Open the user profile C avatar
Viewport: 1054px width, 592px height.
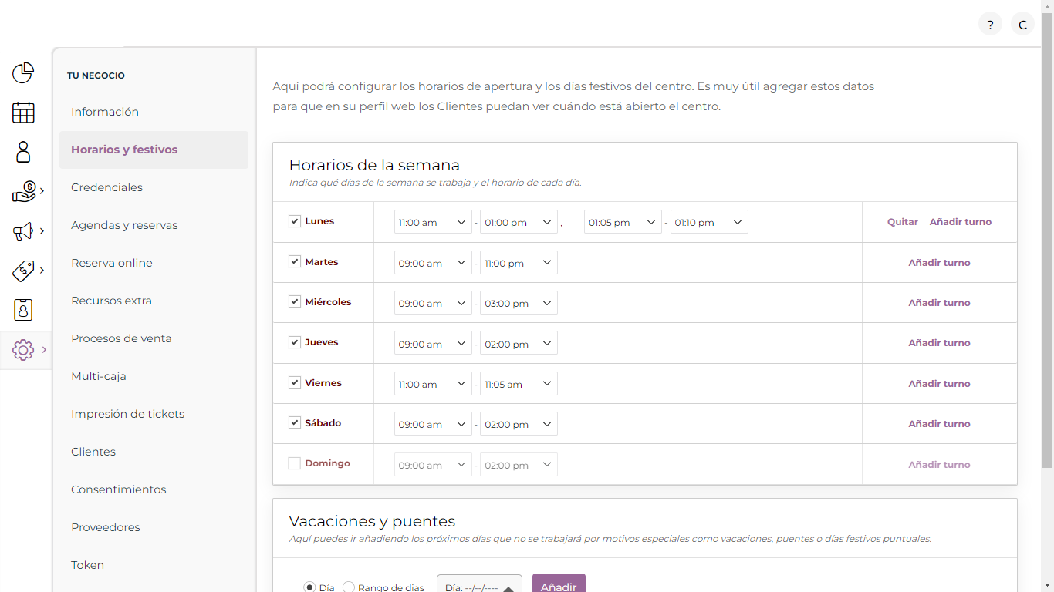(x=1022, y=24)
